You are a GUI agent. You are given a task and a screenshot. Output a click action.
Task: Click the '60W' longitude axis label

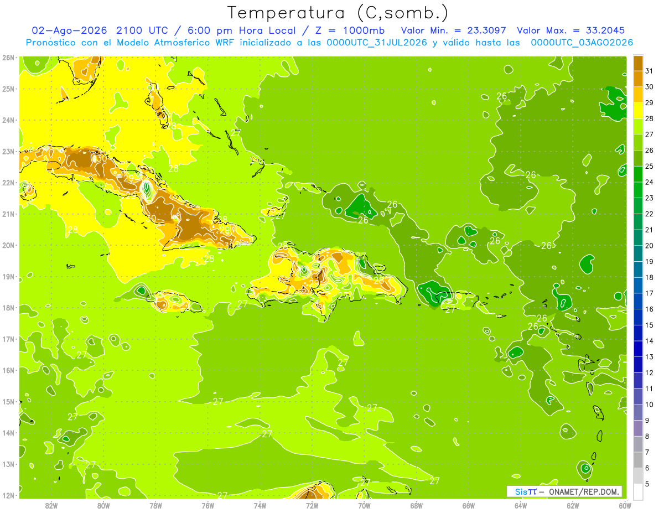click(x=624, y=506)
